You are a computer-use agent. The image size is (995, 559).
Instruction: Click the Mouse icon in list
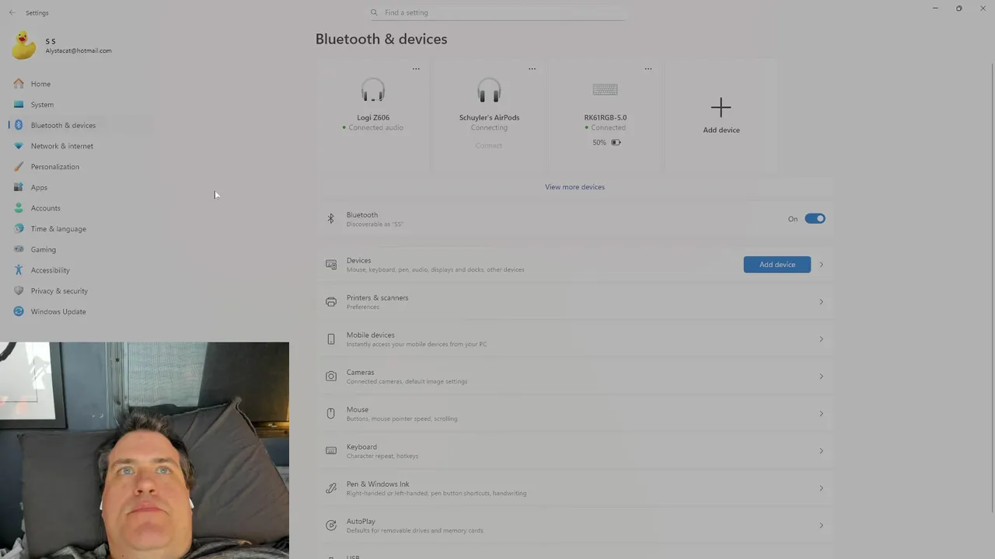pyautogui.click(x=331, y=414)
